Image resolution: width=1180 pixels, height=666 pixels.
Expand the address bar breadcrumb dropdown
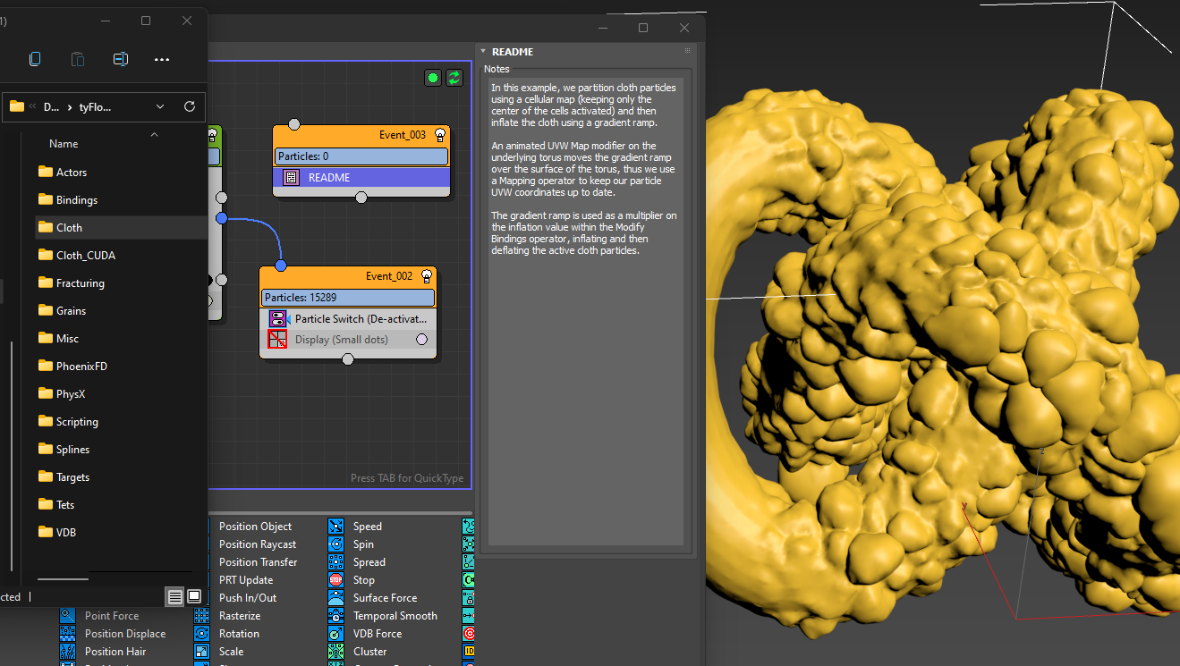pyautogui.click(x=159, y=105)
